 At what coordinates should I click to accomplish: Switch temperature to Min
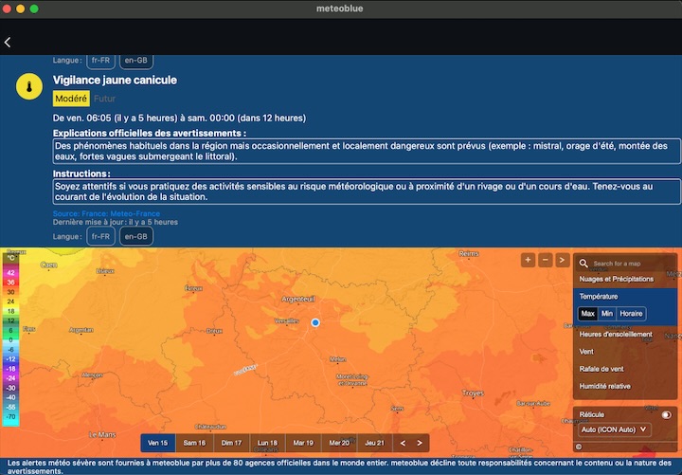607,314
